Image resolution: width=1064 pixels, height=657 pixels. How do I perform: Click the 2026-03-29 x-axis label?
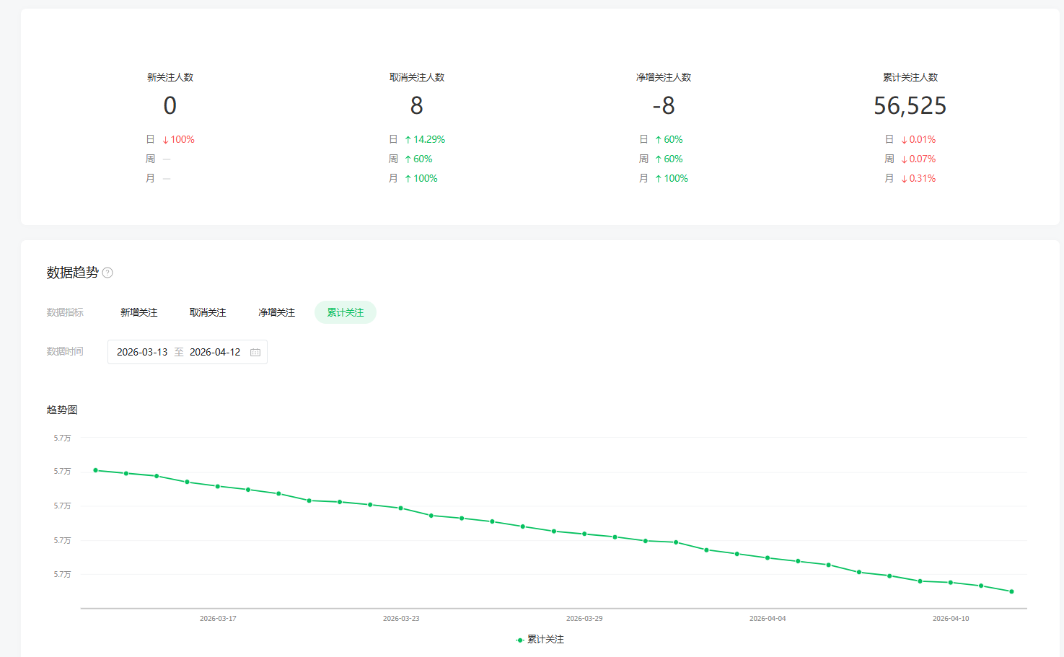tap(584, 619)
